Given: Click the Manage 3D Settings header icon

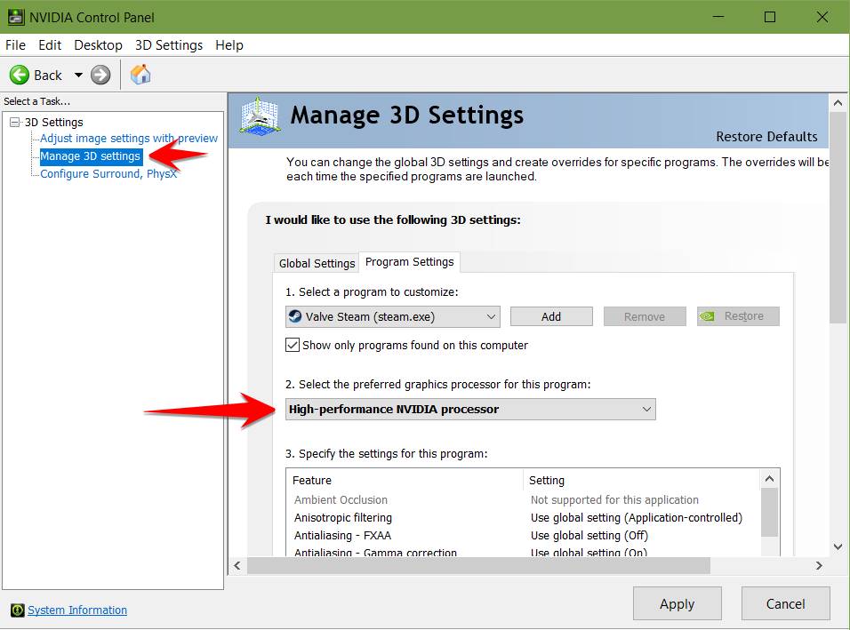Looking at the screenshot, I should [260, 116].
